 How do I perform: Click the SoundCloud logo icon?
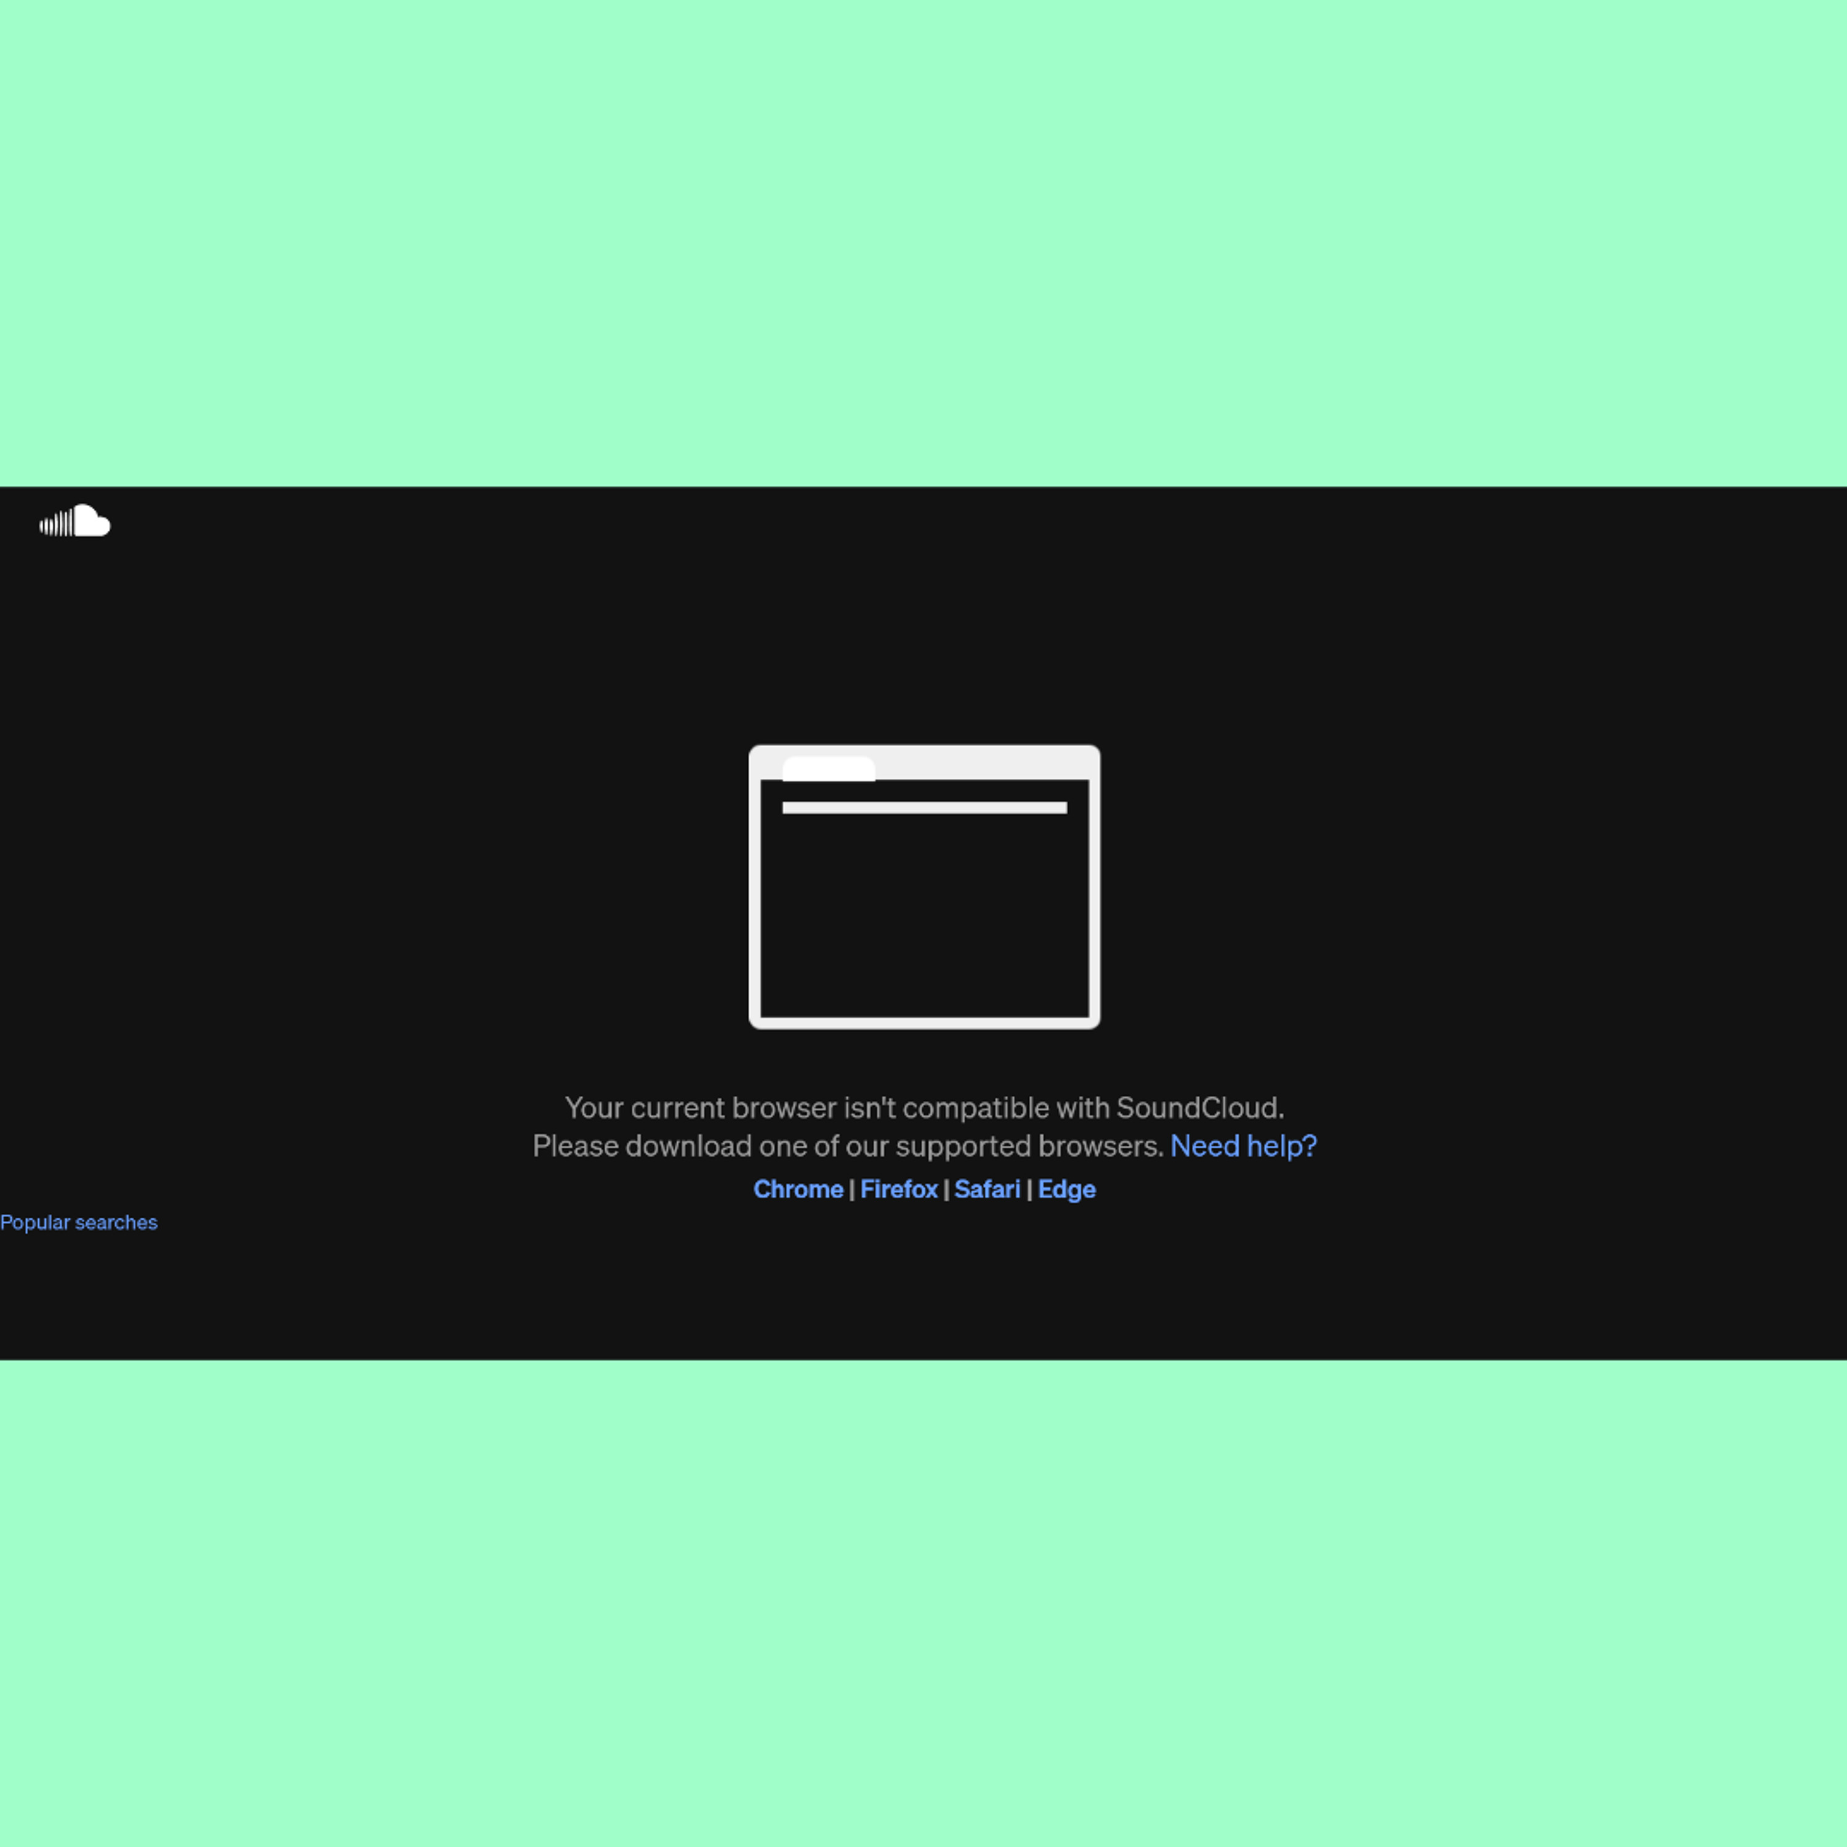pos(74,520)
